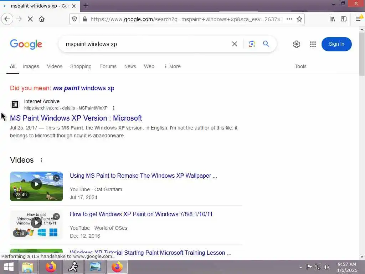Click the archive.org details URL text
Image resolution: width=365 pixels, height=274 pixels.
tap(66, 108)
